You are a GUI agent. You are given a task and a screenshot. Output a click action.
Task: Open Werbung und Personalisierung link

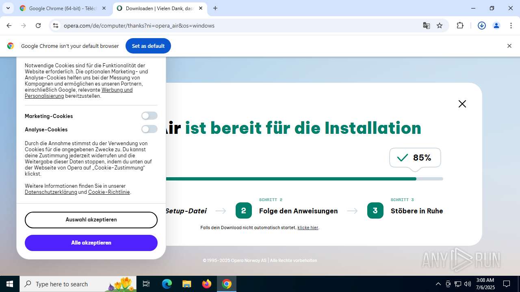coord(78,93)
